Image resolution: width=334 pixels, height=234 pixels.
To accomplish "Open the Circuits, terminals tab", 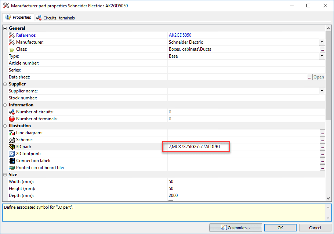I will click(x=55, y=18).
